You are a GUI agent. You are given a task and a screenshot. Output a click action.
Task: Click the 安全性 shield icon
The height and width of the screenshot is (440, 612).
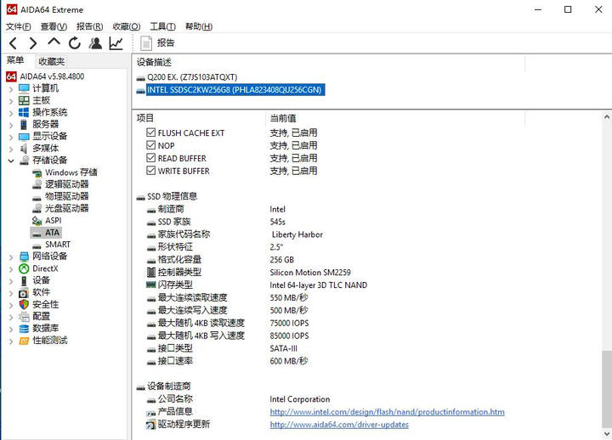[x=24, y=304]
